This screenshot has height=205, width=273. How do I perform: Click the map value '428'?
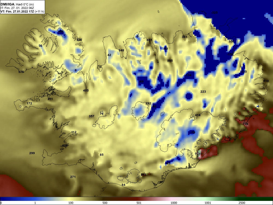[x=65, y=146]
